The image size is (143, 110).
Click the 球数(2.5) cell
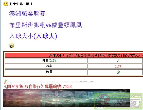point(46,61)
